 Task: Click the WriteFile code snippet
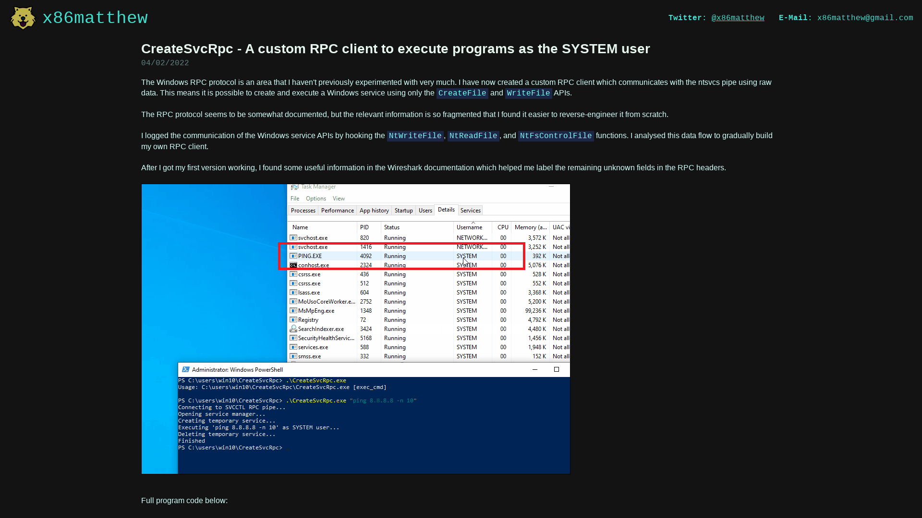pyautogui.click(x=528, y=93)
